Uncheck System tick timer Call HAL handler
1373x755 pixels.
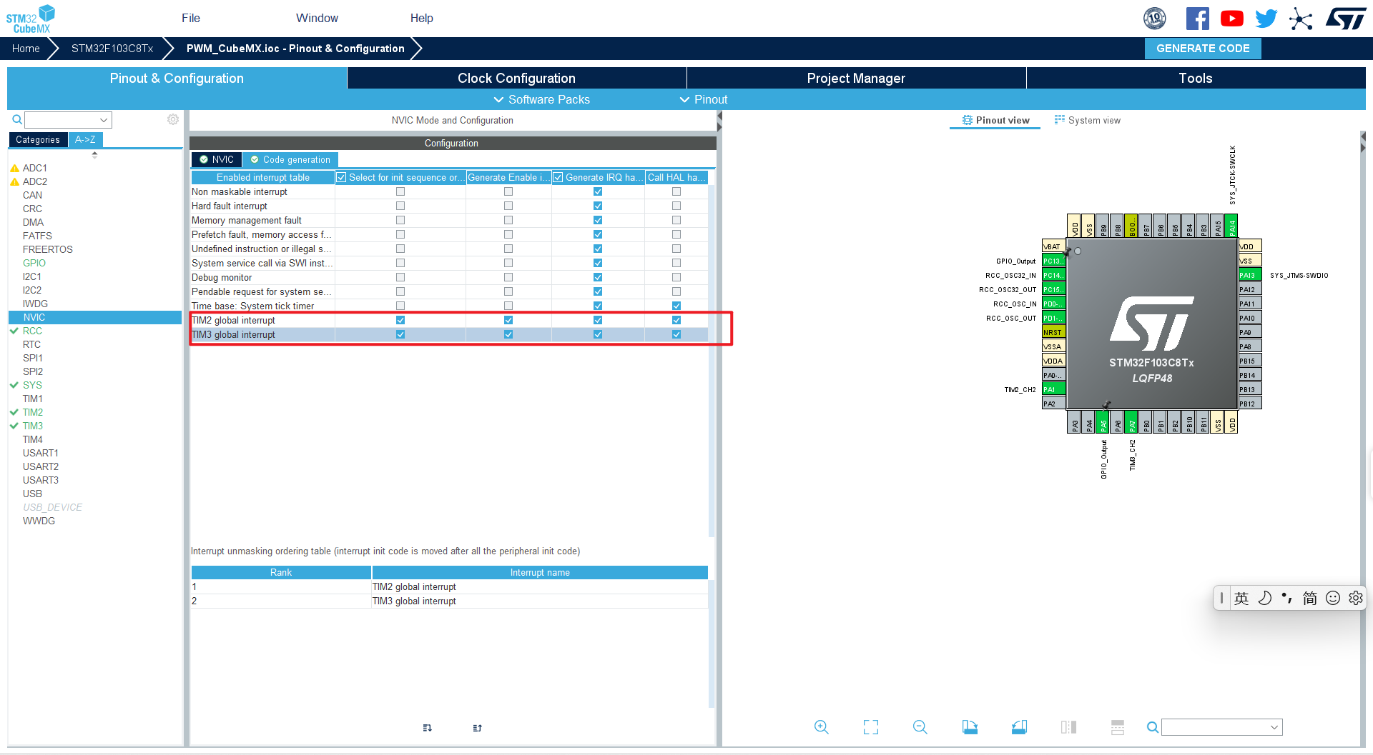coord(676,306)
